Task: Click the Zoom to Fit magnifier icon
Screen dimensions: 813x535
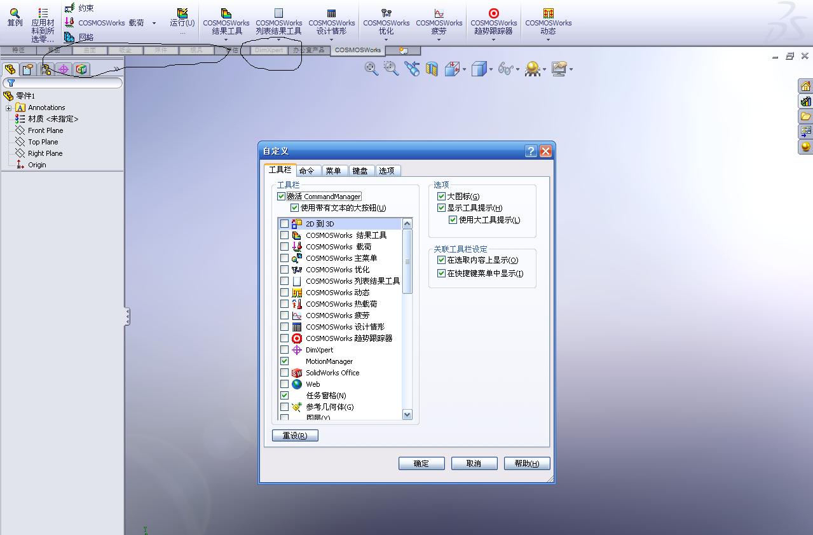Action: click(372, 69)
